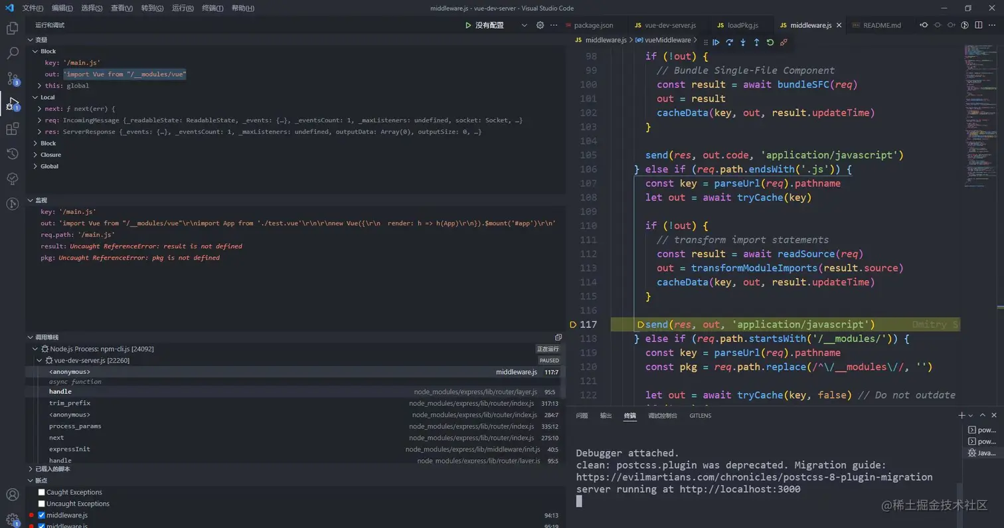Image resolution: width=1004 pixels, height=528 pixels.
Task: Click the breakpoint glyph at line 117
Action: click(x=574, y=325)
